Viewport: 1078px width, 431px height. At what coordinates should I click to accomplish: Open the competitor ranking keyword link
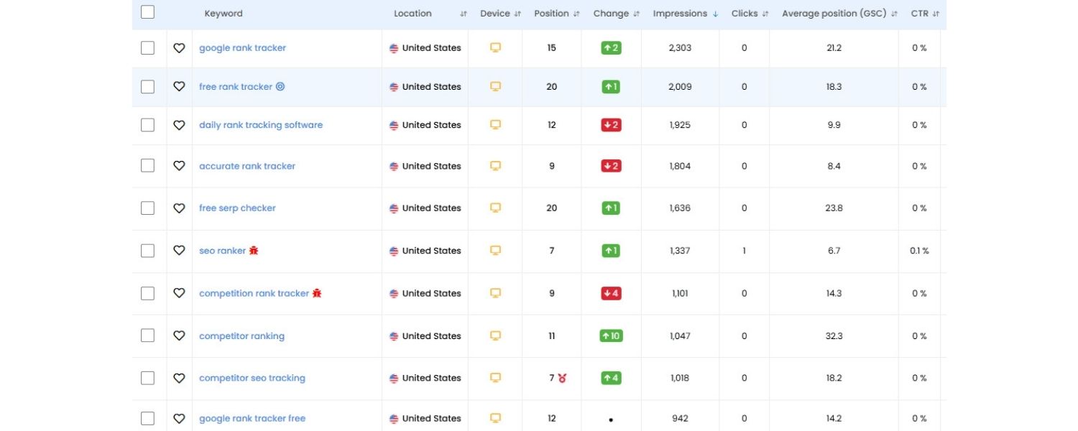[241, 336]
